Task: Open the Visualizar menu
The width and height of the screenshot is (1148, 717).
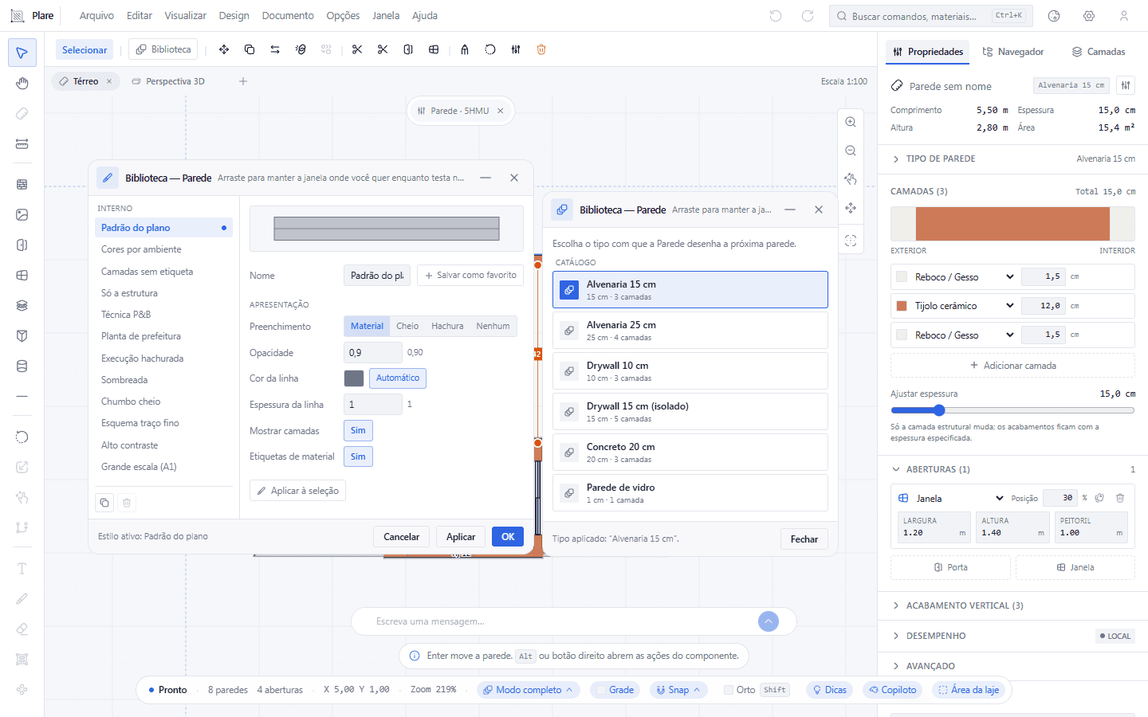Action: point(185,16)
